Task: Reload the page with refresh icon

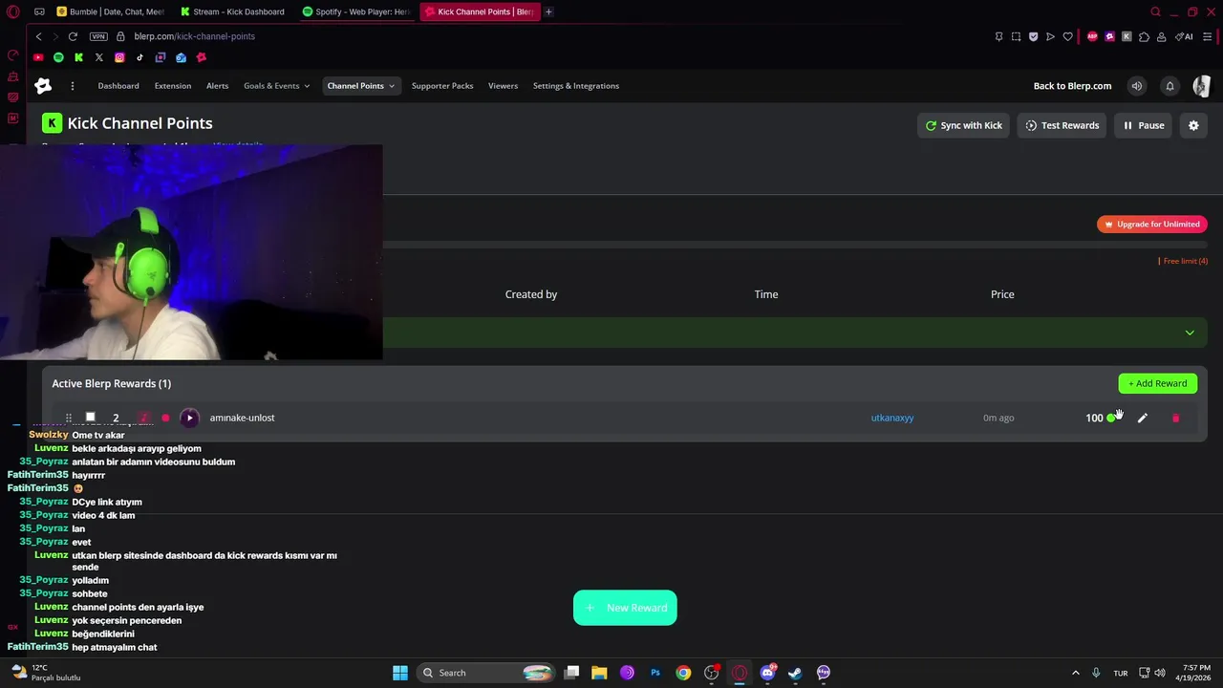Action: click(x=73, y=36)
